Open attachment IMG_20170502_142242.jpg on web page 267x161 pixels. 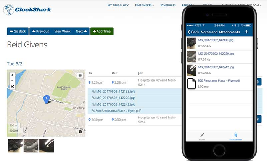[x=115, y=104]
